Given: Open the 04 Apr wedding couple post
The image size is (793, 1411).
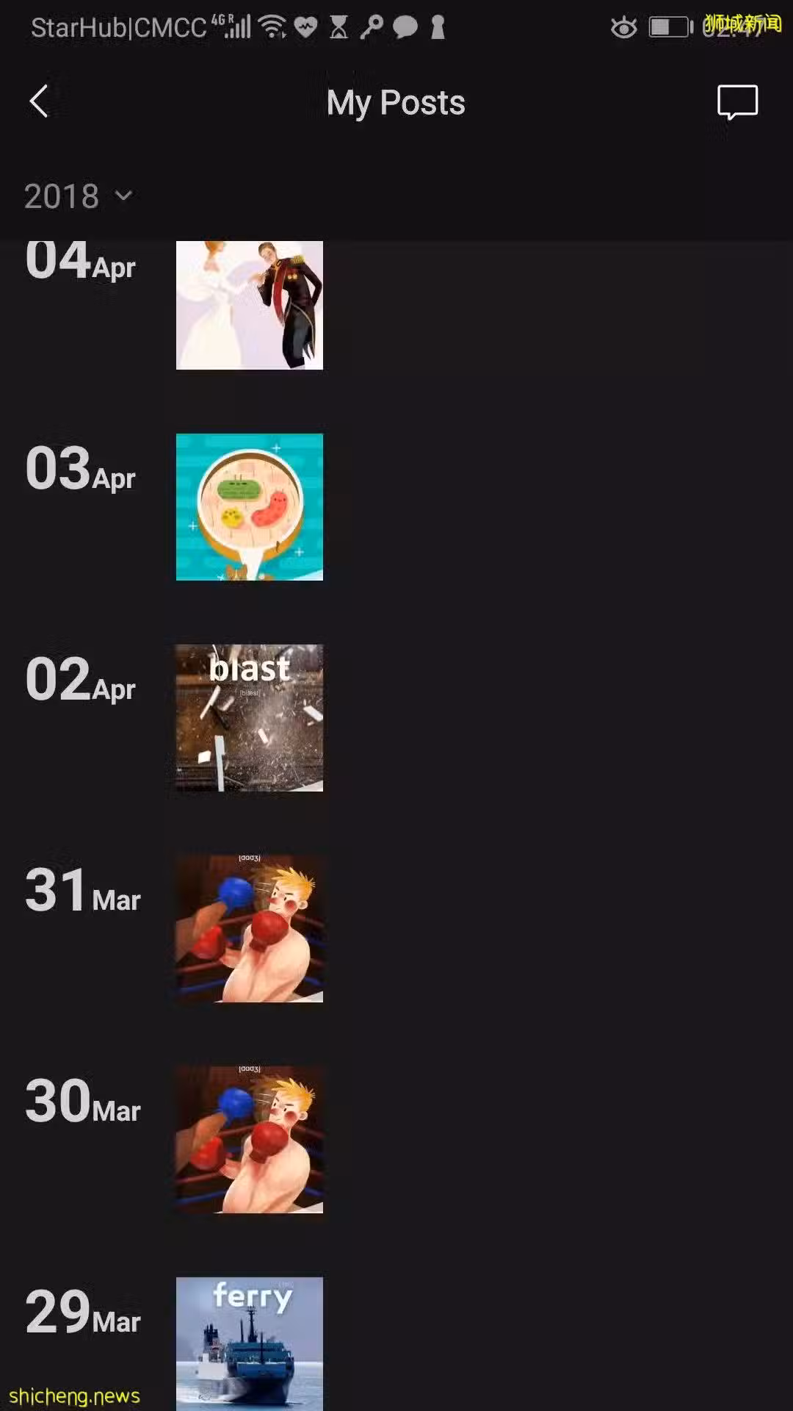Looking at the screenshot, I should click(x=250, y=305).
